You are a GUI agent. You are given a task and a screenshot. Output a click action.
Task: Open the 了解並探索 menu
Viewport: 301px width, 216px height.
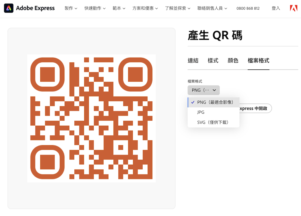pyautogui.click(x=178, y=8)
